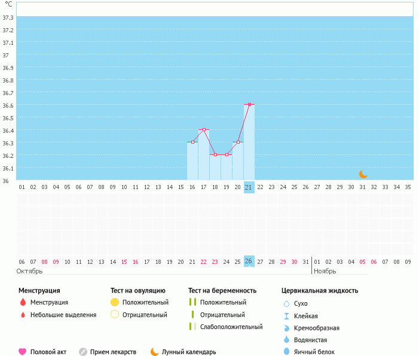This screenshot has height=356, width=419.
Task: Select highlighted cycle day 21
Action: pyautogui.click(x=249, y=187)
